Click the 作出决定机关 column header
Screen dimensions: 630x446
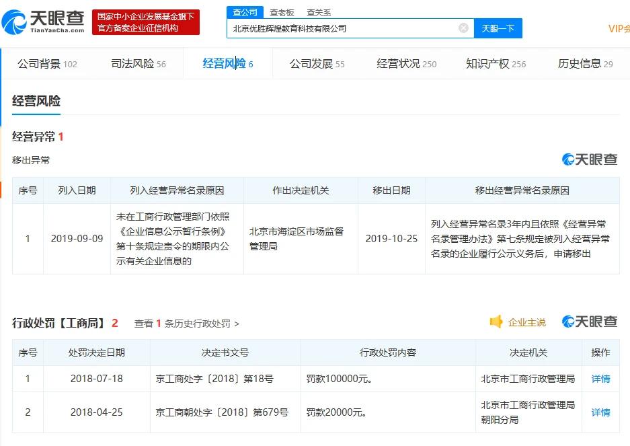pyautogui.click(x=301, y=190)
